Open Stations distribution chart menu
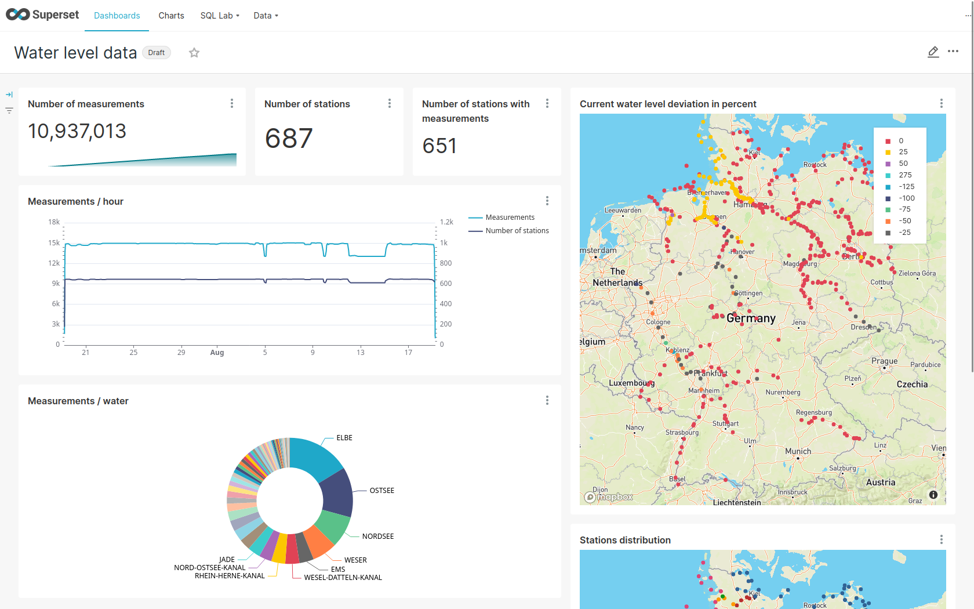The height and width of the screenshot is (609, 974). [x=942, y=539]
